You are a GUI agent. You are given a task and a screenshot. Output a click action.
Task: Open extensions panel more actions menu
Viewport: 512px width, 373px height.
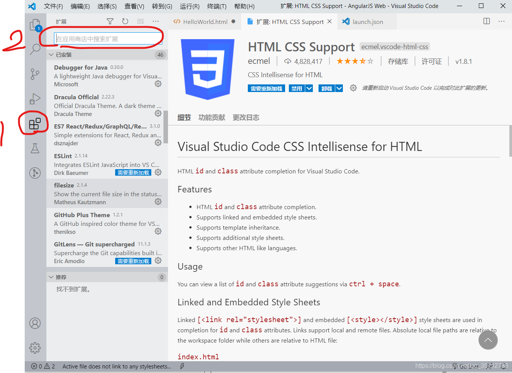point(155,21)
